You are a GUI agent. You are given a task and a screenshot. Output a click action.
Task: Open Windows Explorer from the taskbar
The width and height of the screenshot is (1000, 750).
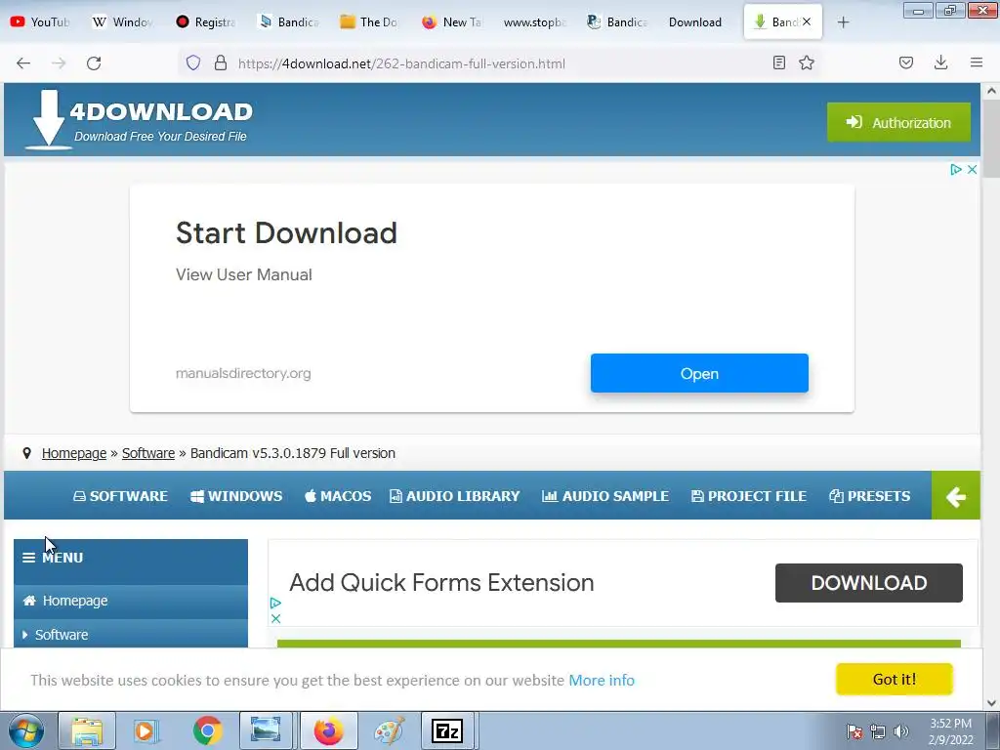tap(87, 730)
